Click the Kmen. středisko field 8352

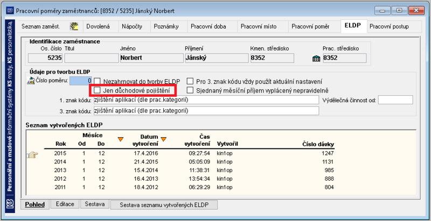click(272, 58)
